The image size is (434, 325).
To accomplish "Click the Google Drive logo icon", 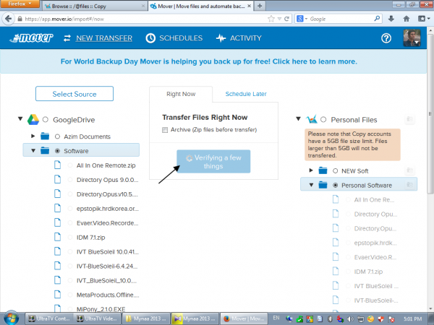I will tap(33, 120).
